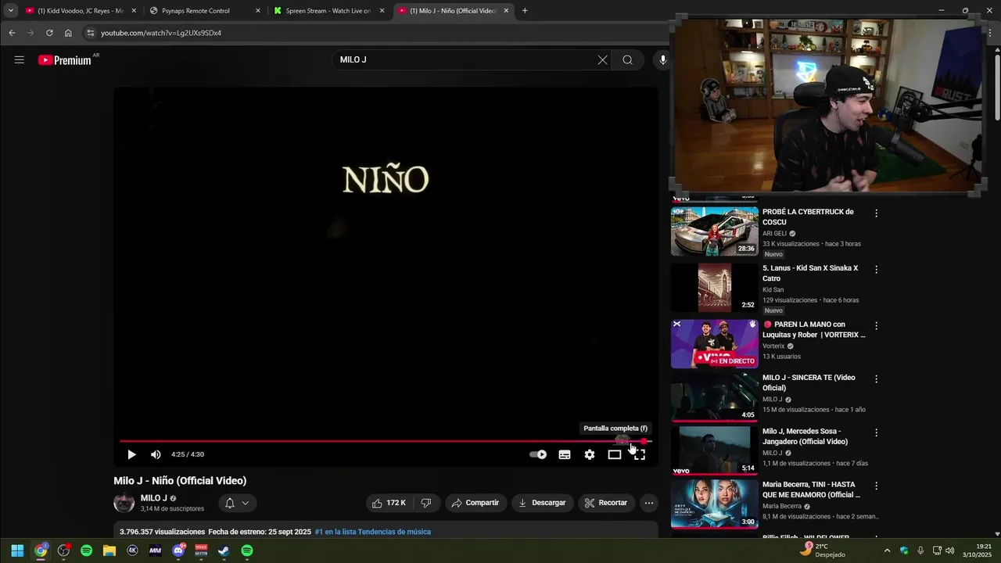Close the Psynaps Remote Control tab

pyautogui.click(x=258, y=11)
